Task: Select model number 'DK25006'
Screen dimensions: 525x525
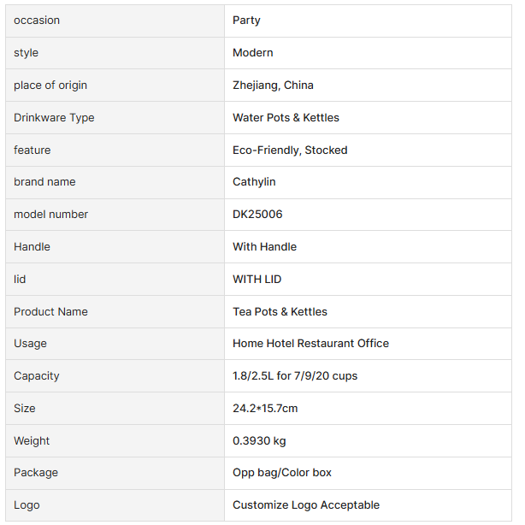Action: pos(257,215)
